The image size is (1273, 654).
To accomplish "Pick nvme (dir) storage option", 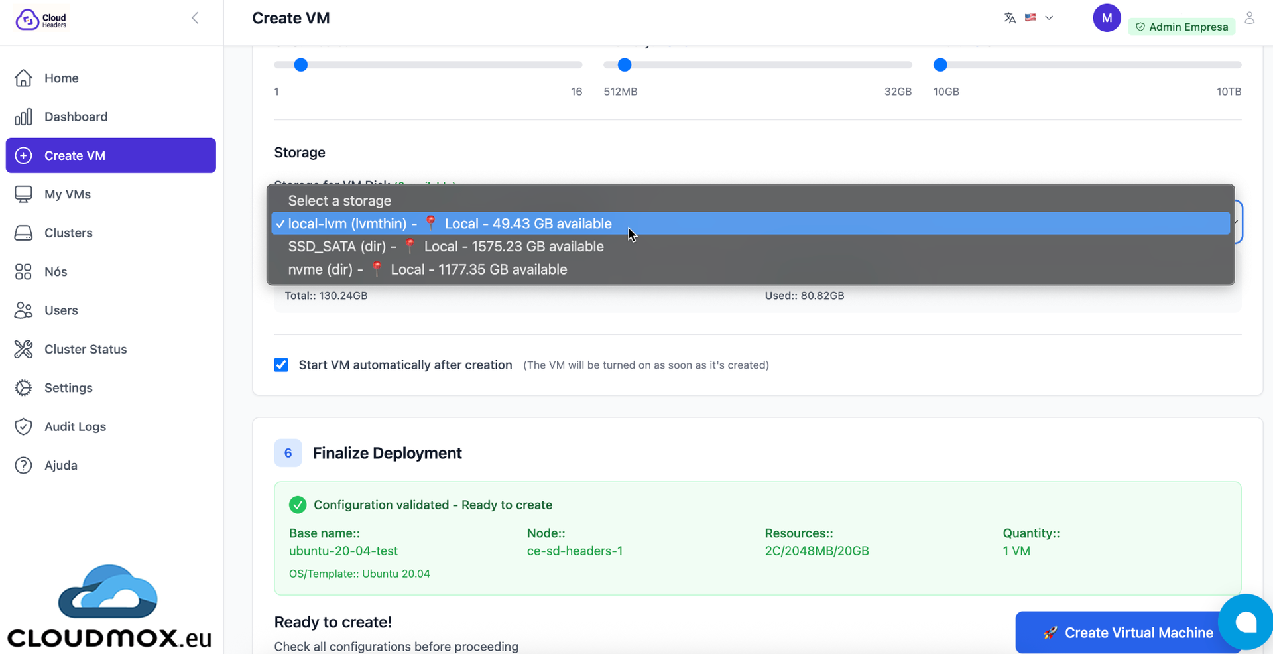I will 427,269.
